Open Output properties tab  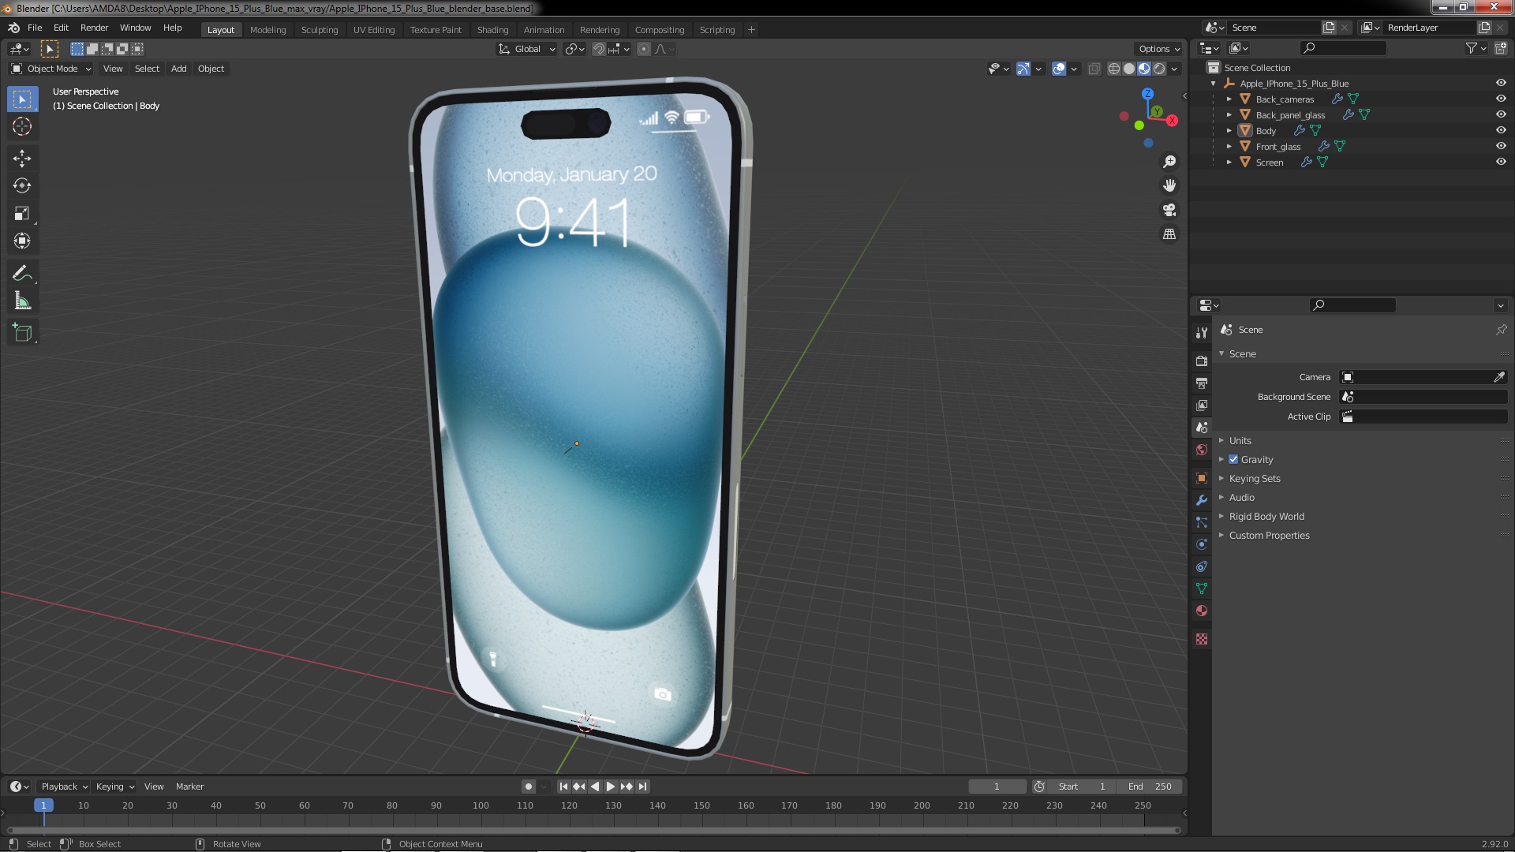[1202, 383]
